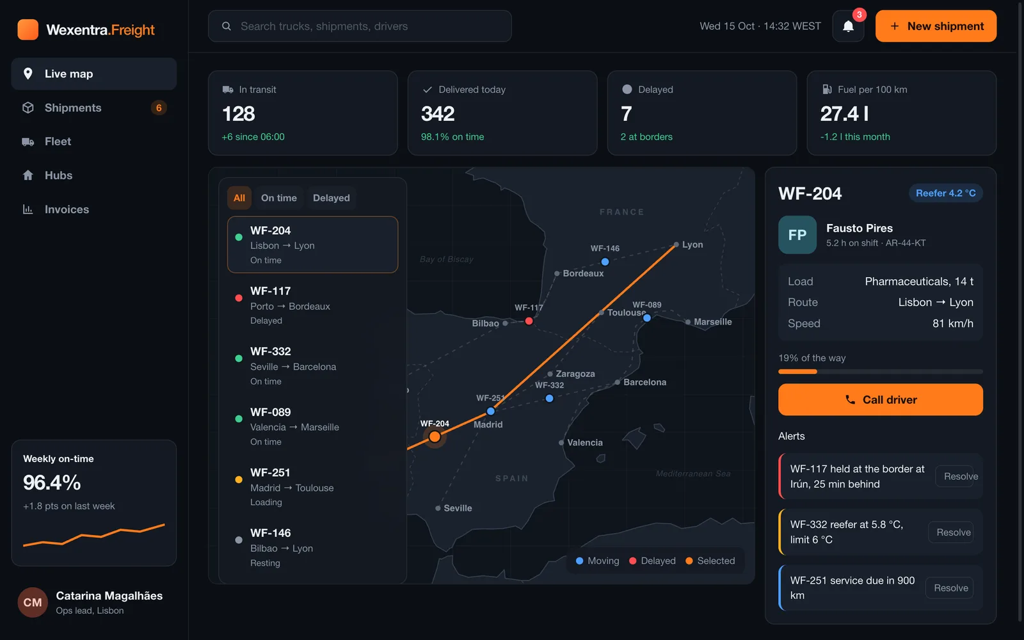Filter shipments by All
The height and width of the screenshot is (640, 1024).
(x=239, y=198)
